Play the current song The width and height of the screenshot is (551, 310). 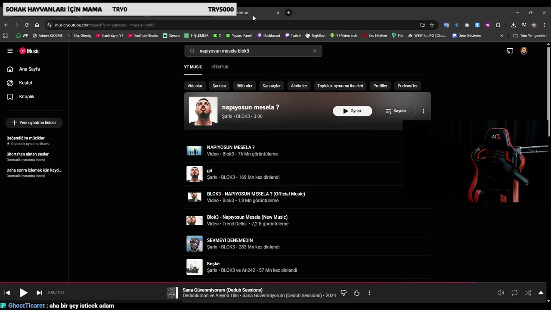[23, 293]
